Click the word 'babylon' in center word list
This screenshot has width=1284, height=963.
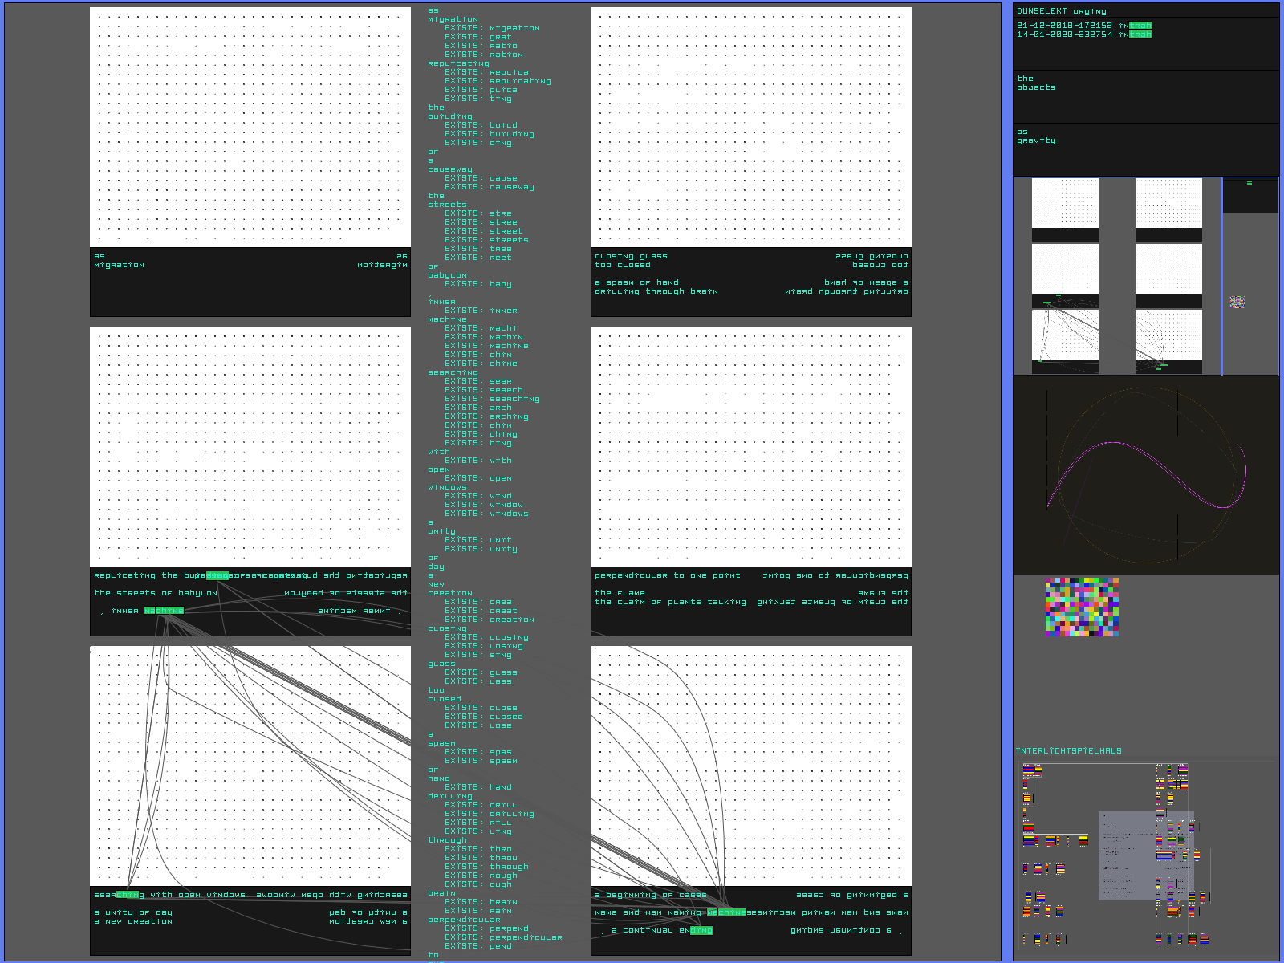(x=447, y=275)
